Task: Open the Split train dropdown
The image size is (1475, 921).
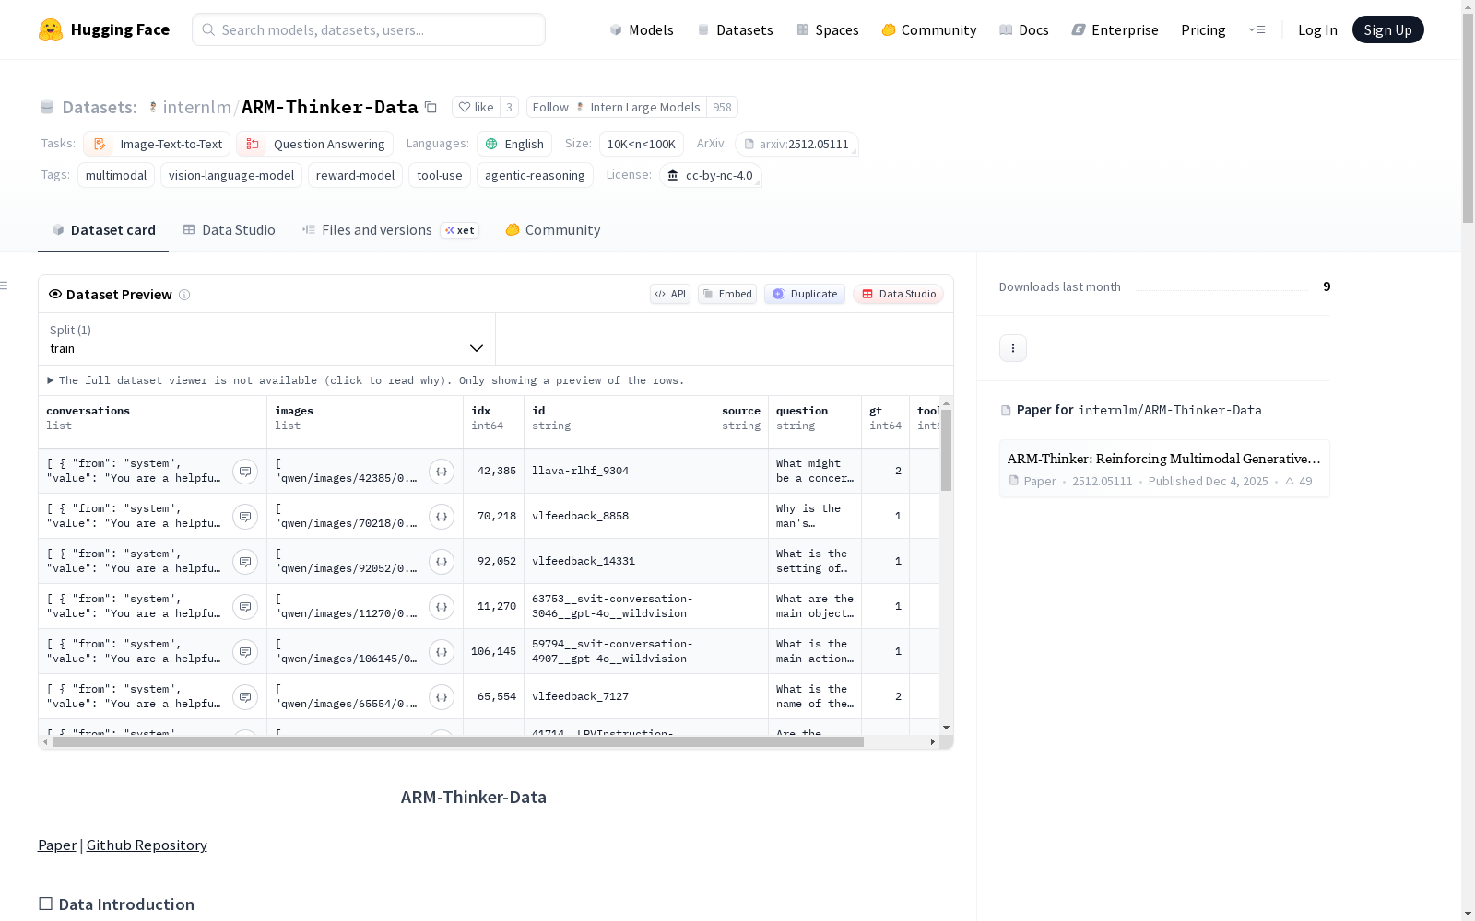Action: [266, 339]
